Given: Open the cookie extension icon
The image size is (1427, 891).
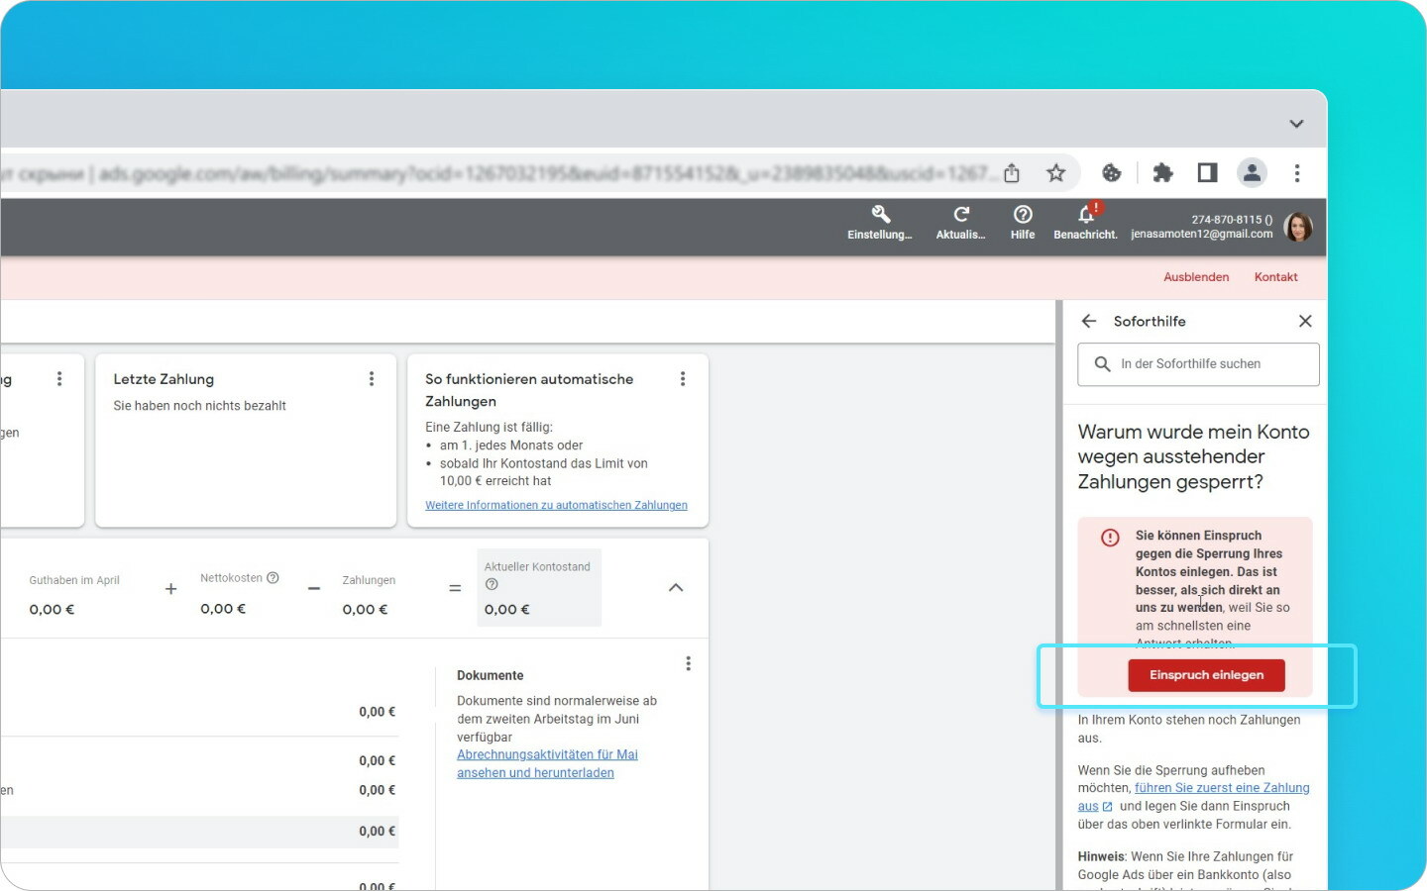Looking at the screenshot, I should 1112,173.
